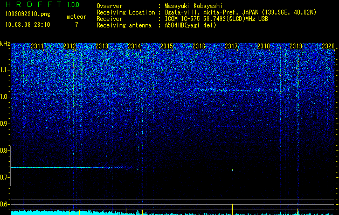339x215 pixels.
Task: Click the 0.8 kHz axis label
Action: click(x=4, y=150)
